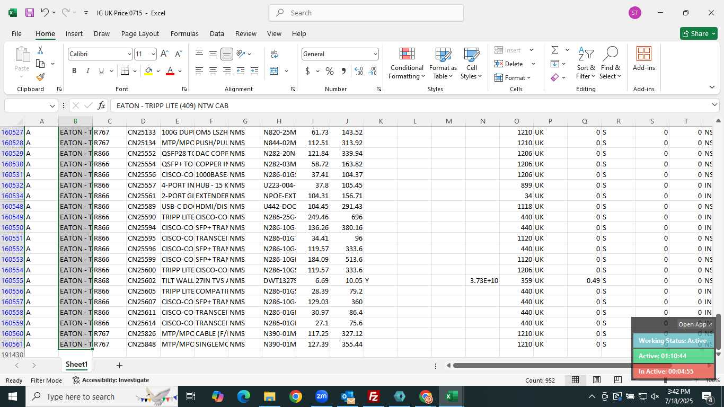
Task: Switch to the Data tab
Action: pyautogui.click(x=217, y=33)
